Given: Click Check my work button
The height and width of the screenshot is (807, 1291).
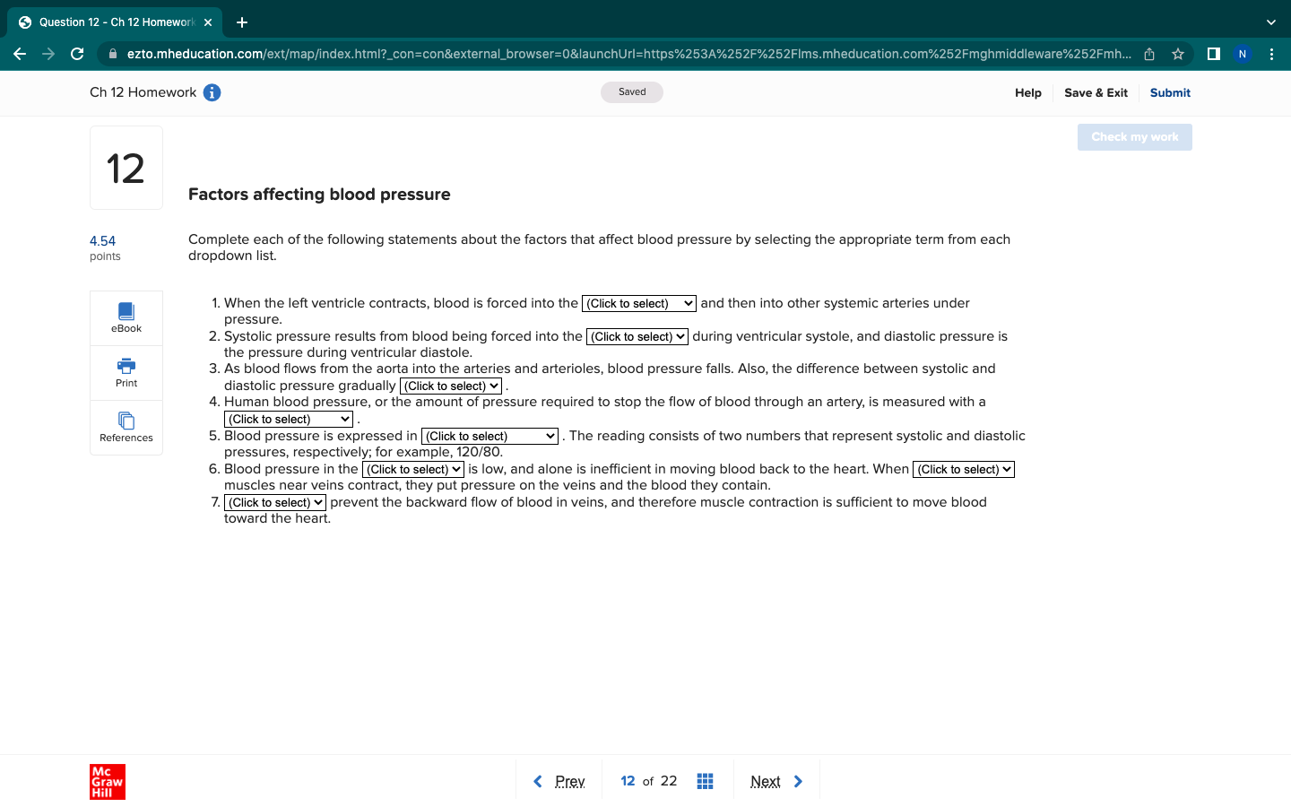Looking at the screenshot, I should (1135, 137).
